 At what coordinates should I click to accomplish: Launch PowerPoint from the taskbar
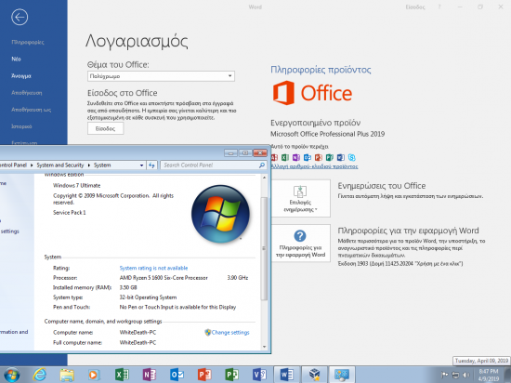tap(204, 375)
